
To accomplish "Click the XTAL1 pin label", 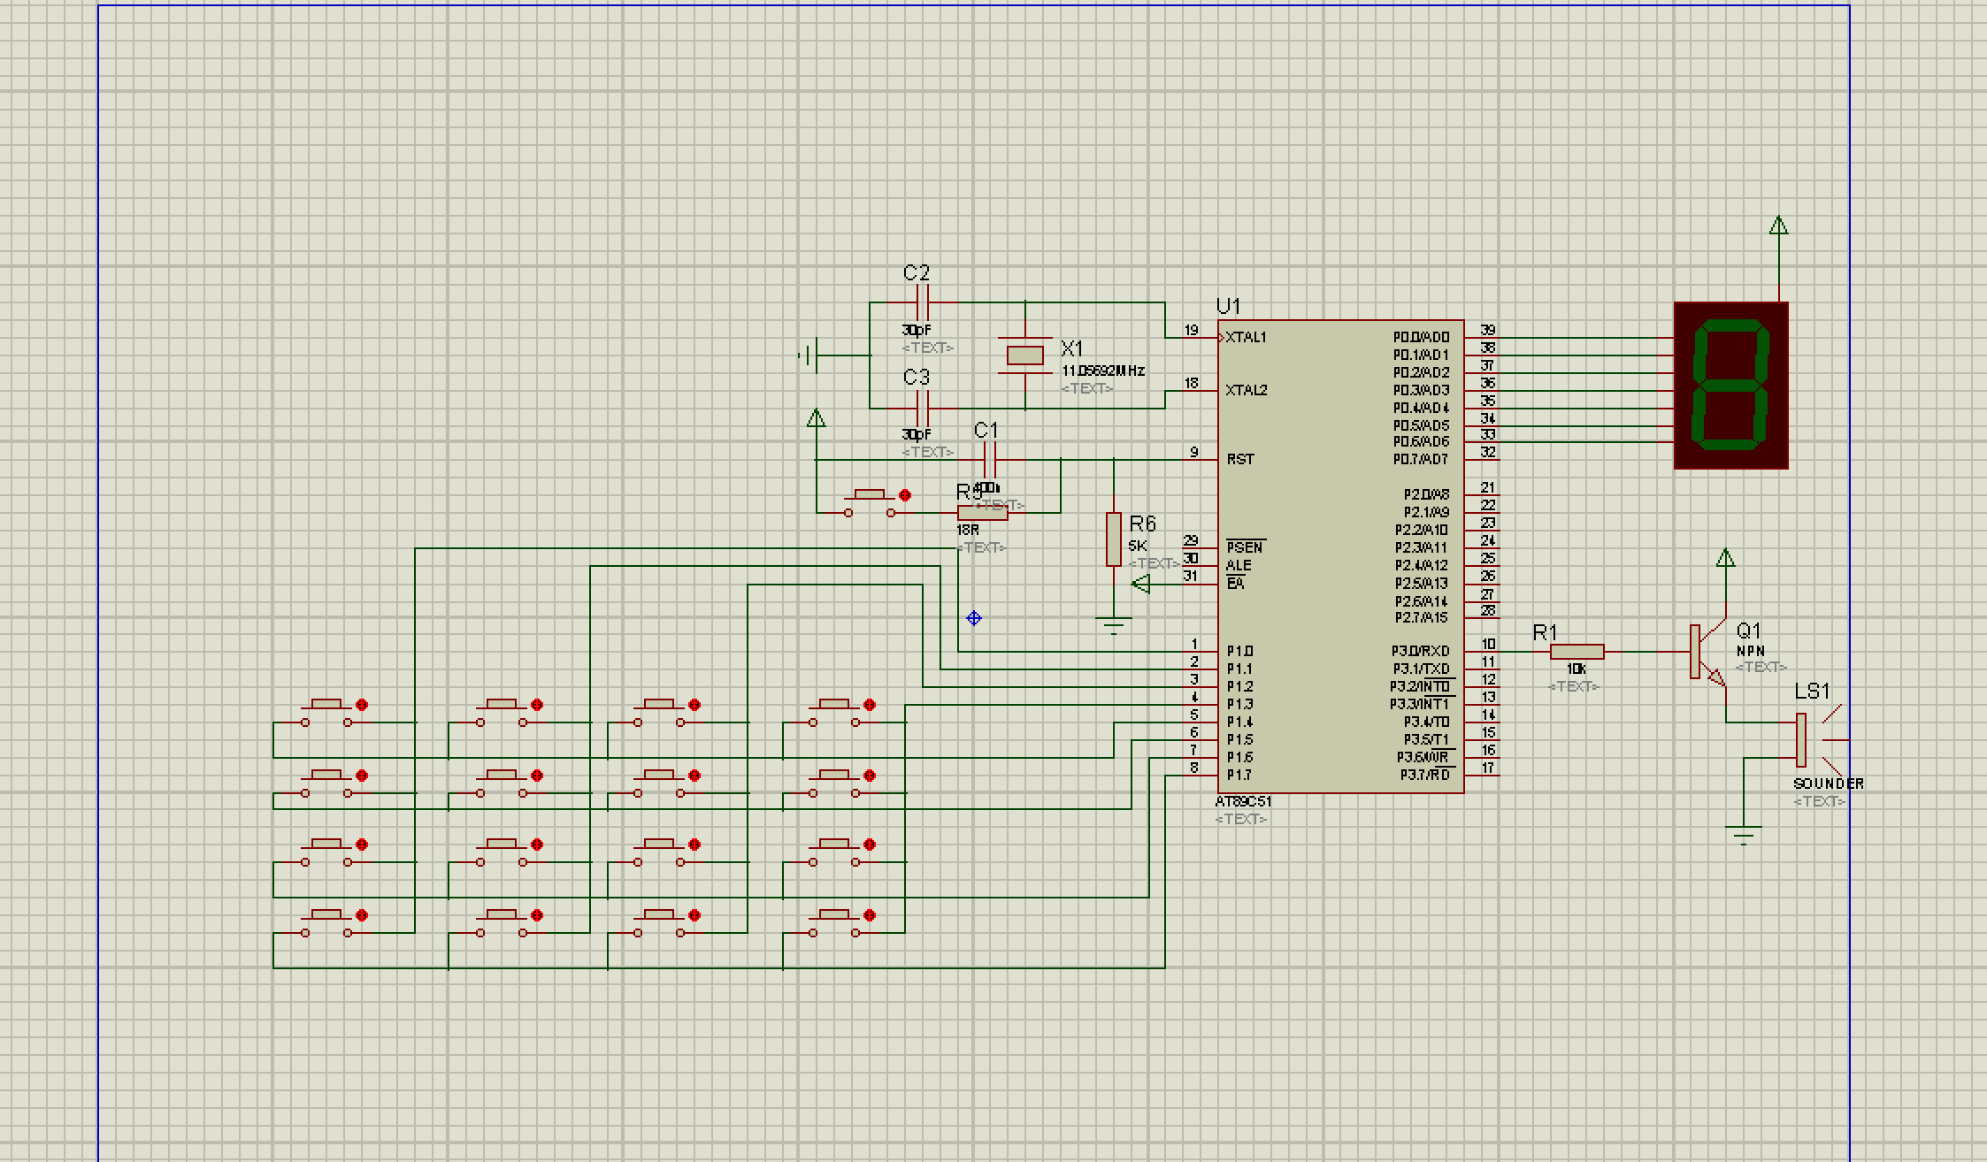I will tap(1246, 337).
